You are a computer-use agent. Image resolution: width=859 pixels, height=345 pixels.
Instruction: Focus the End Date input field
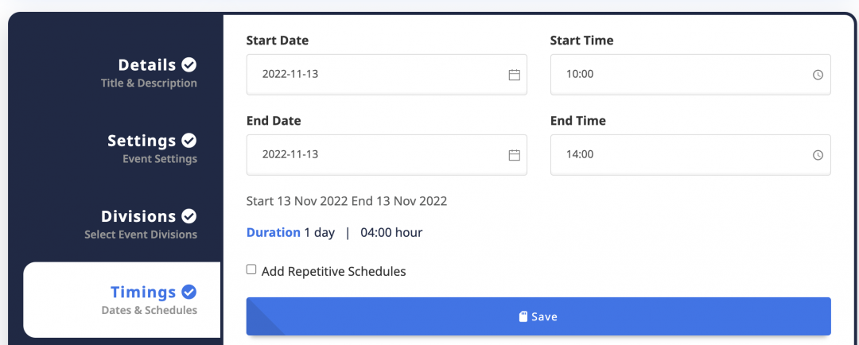click(x=387, y=155)
